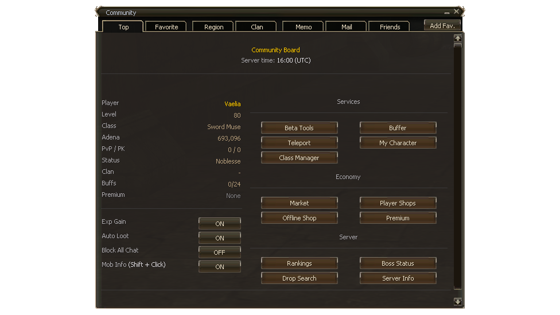Click the Add Fav. button
This screenshot has height=315, width=560.
[442, 26]
